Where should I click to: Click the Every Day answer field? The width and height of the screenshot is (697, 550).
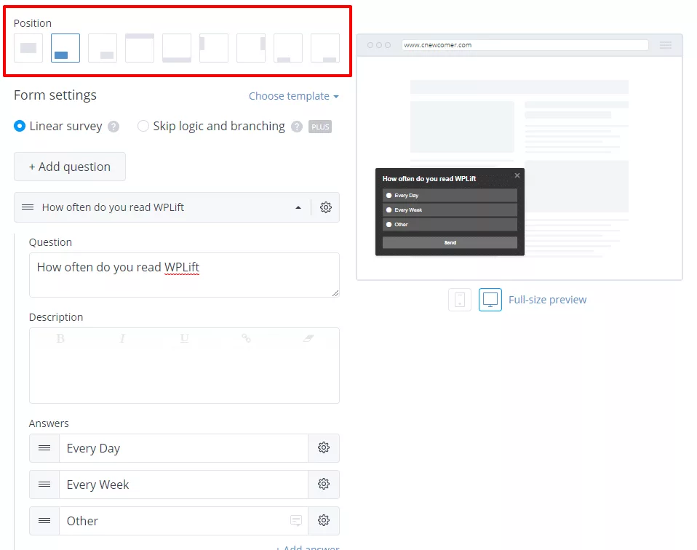(183, 448)
